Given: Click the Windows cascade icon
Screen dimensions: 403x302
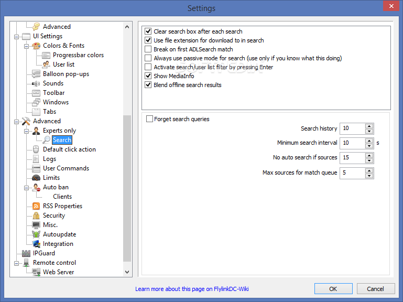Looking at the screenshot, I should (36, 102).
